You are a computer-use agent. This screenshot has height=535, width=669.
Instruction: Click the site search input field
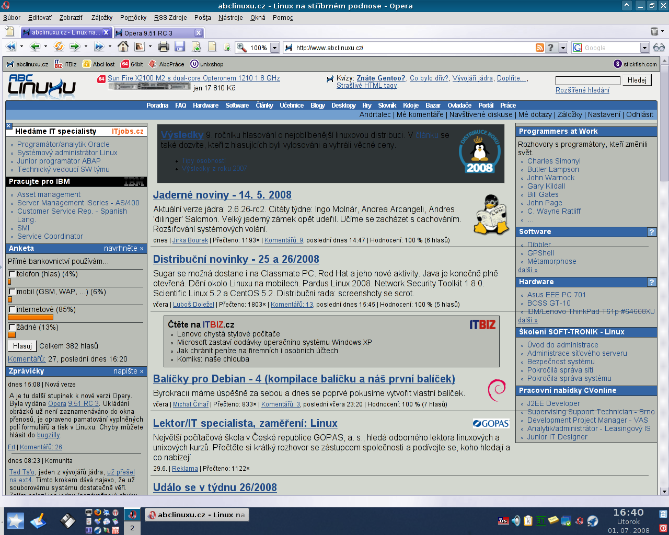(587, 80)
